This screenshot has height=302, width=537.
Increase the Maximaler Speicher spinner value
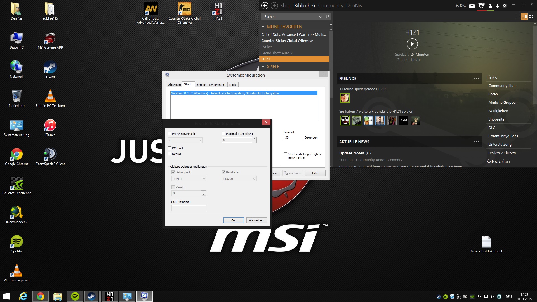pyautogui.click(x=254, y=138)
